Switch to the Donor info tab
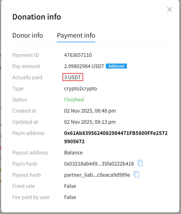The image size is (181, 214). tap(28, 35)
